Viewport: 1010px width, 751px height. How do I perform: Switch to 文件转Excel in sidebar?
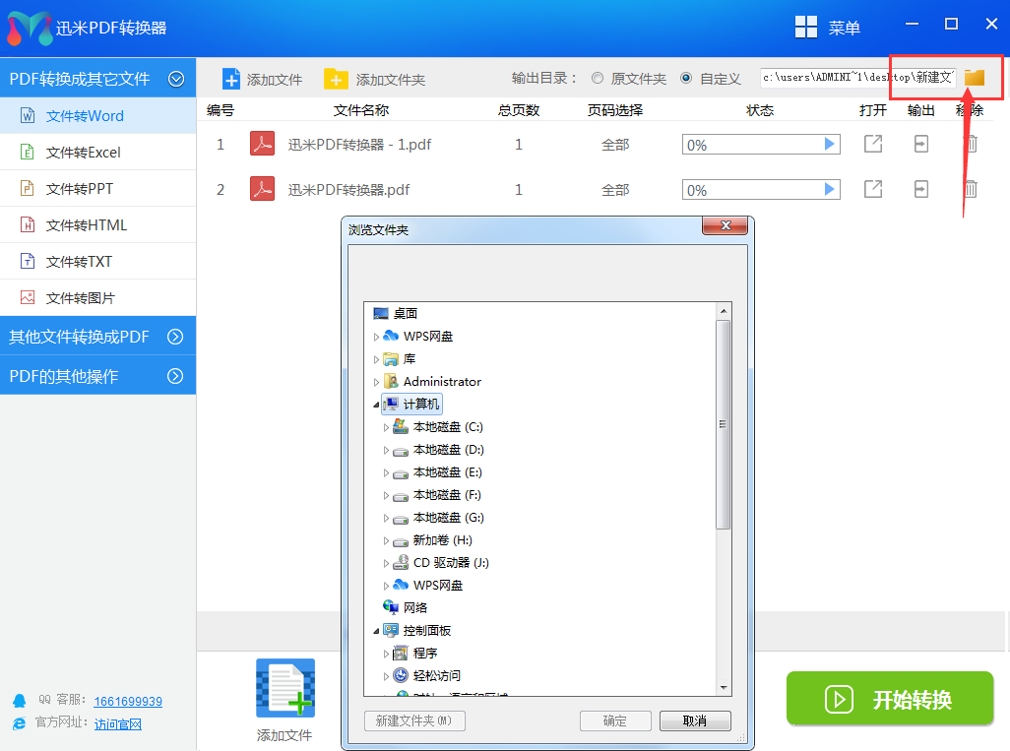point(84,153)
